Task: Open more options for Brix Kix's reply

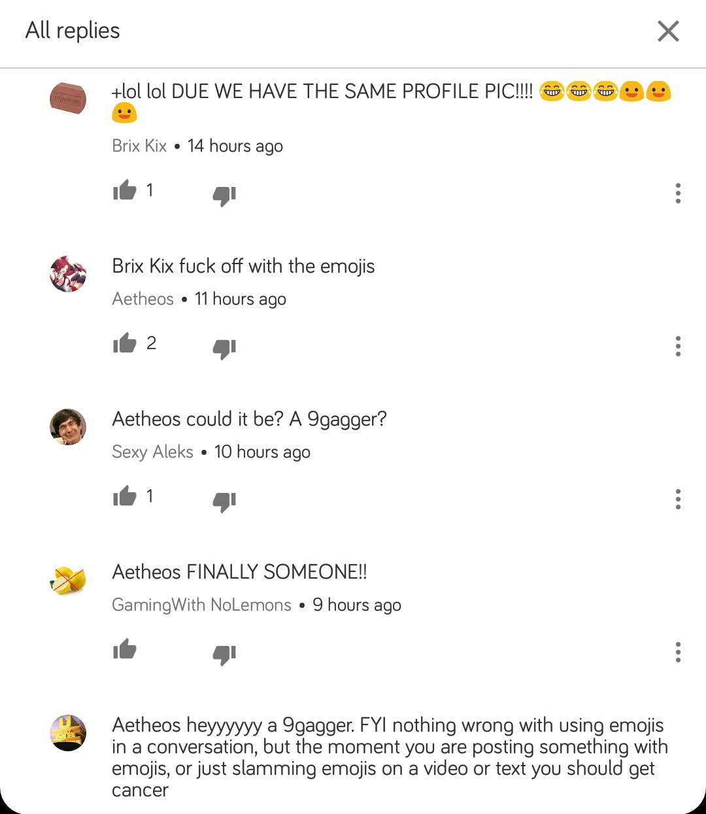Action: coord(678,193)
